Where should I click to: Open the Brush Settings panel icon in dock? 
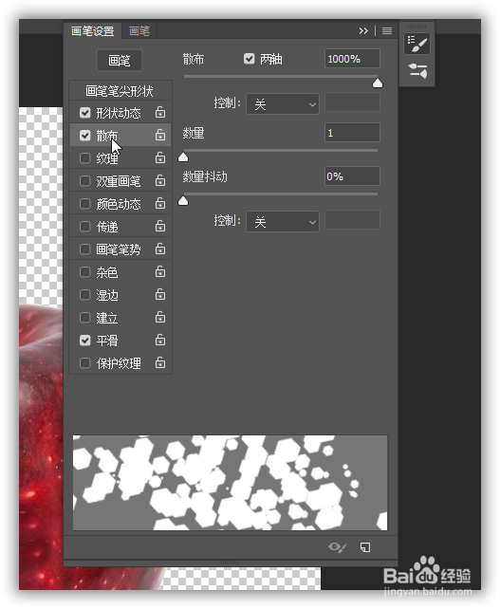pos(417,44)
